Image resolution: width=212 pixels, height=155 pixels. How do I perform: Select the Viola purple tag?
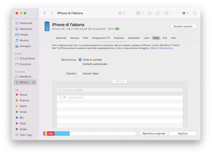coord(21,123)
